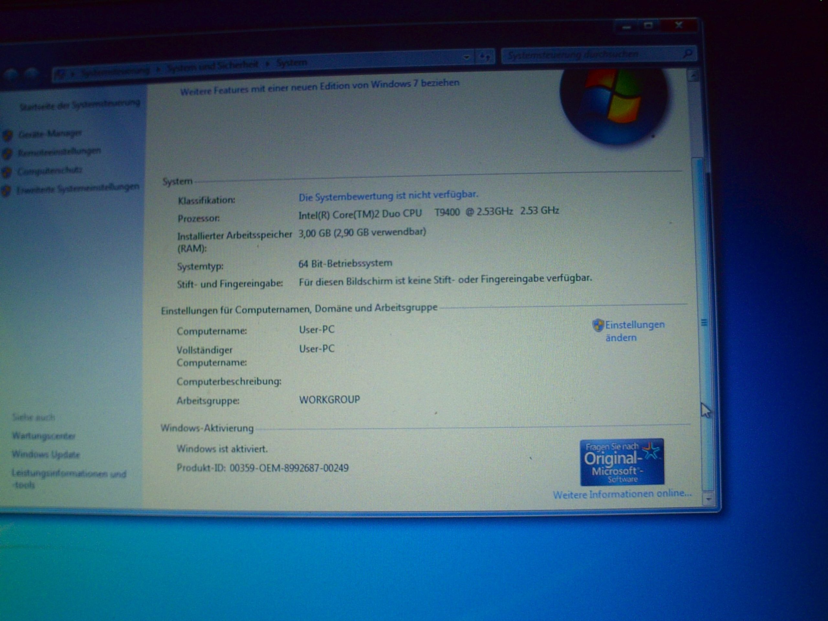
Task: Open Leistungsinformationen und -tools link
Action: [x=69, y=479]
